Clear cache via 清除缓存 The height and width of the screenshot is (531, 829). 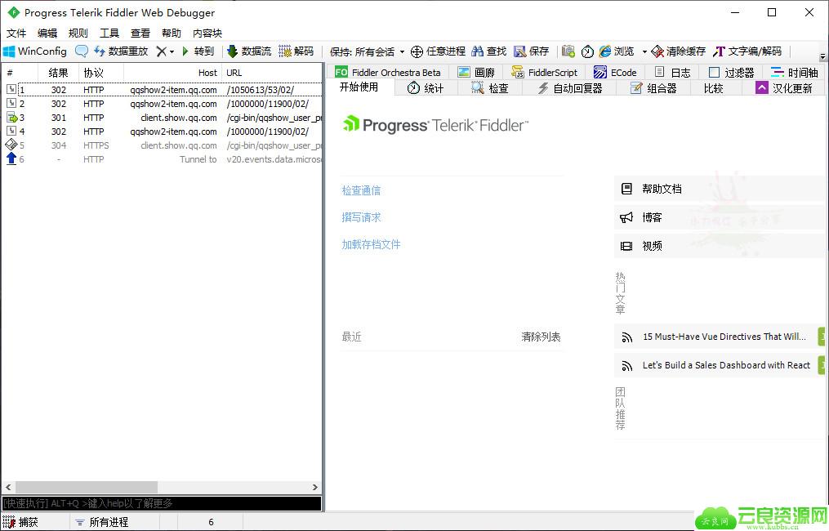(679, 51)
